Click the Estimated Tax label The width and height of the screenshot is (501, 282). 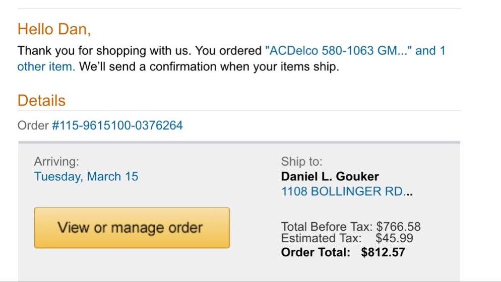pyautogui.click(x=321, y=238)
